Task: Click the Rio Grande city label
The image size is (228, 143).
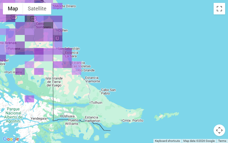Action: 86,70
